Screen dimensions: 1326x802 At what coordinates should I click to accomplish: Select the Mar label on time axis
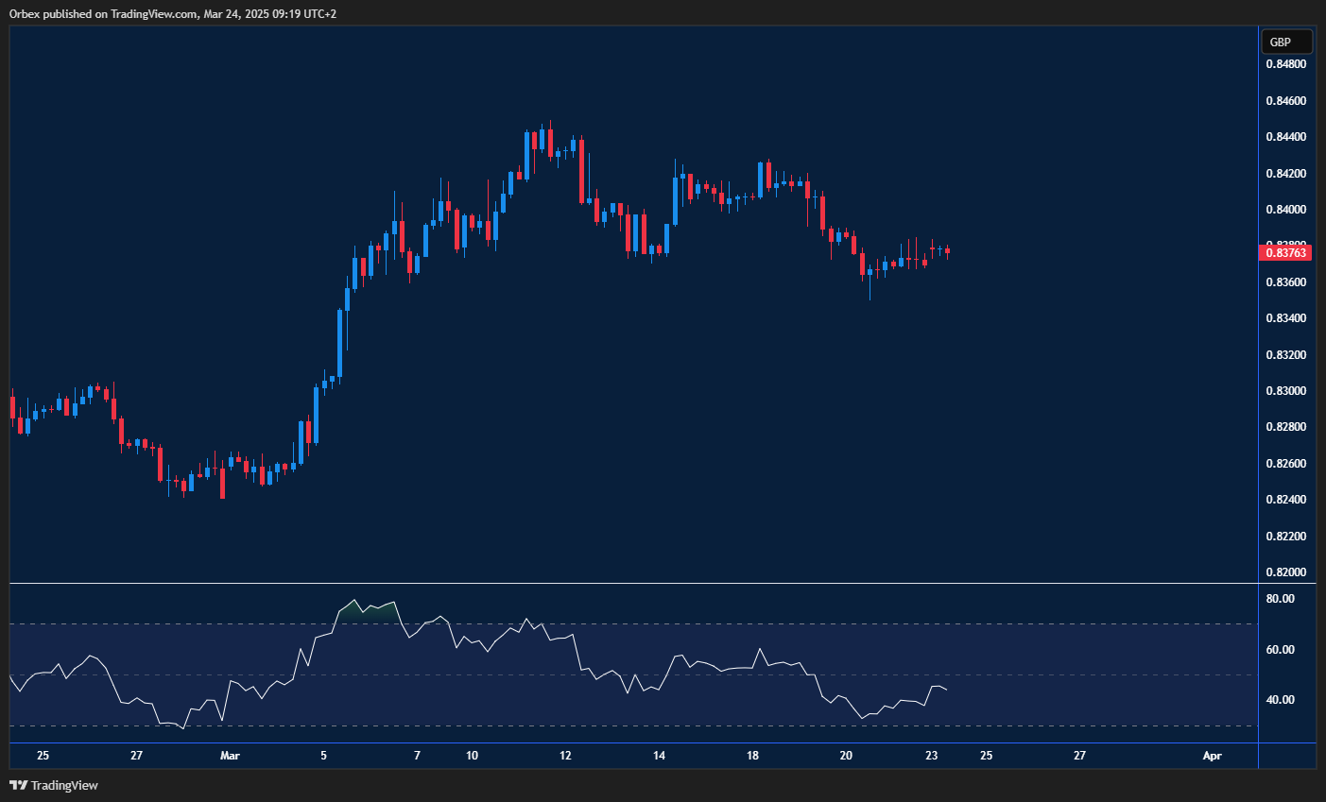coord(230,756)
